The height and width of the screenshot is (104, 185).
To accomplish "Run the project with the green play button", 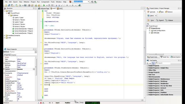I will point(44,5).
